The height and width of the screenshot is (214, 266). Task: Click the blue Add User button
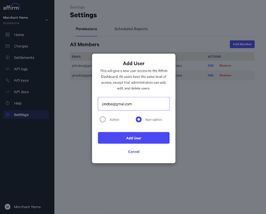point(134,138)
